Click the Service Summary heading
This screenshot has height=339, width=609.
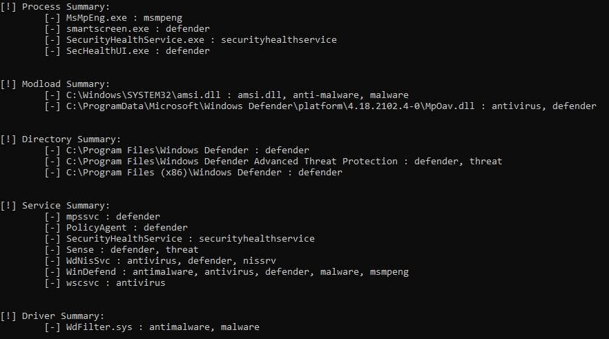pyautogui.click(x=60, y=206)
